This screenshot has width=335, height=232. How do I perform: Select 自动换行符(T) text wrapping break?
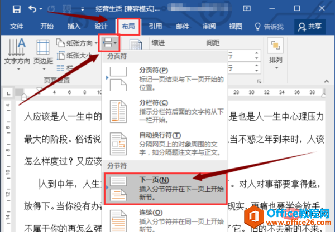pyautogui.click(x=165, y=144)
